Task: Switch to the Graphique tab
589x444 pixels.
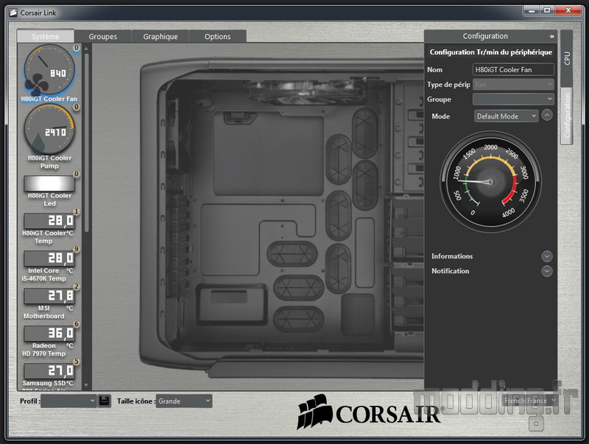Action: (160, 36)
